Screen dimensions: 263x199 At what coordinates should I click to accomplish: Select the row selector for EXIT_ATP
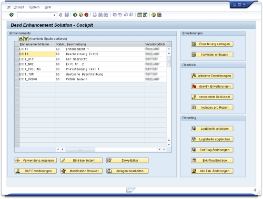(17, 59)
